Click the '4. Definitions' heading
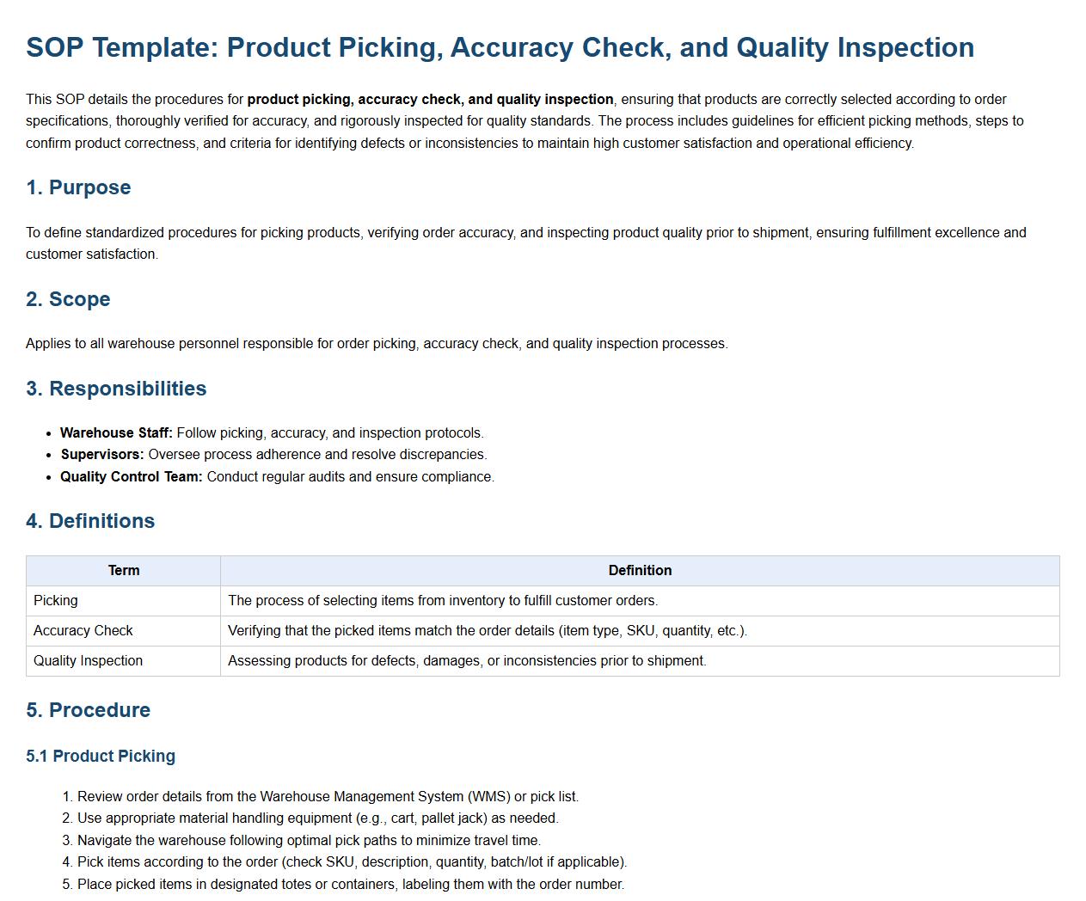The image size is (1086, 901). pyautogui.click(x=90, y=521)
